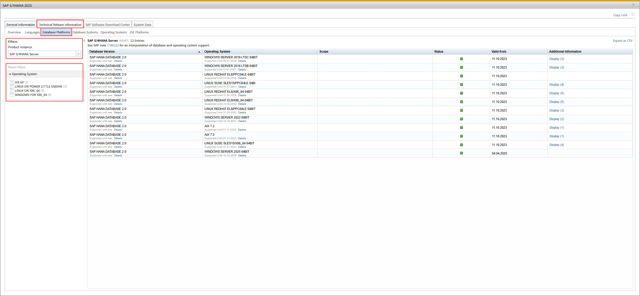640x296 pixels.
Task: Click green status icon for WINDOWS SERVER 2016 row
Action: tap(461, 67)
